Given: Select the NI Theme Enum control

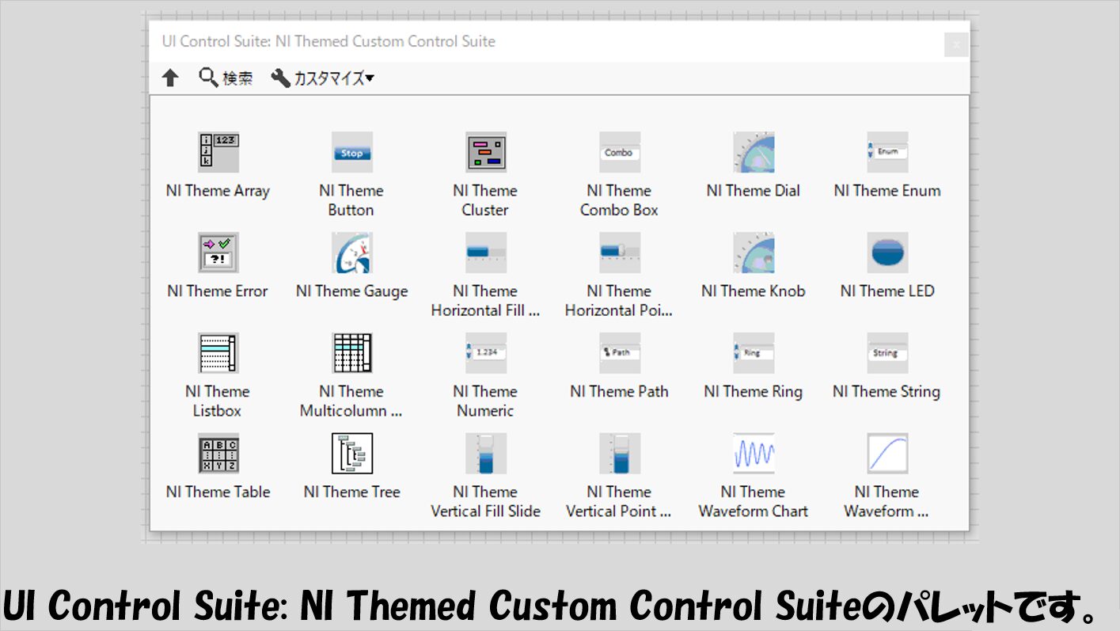Looking at the screenshot, I should [887, 152].
